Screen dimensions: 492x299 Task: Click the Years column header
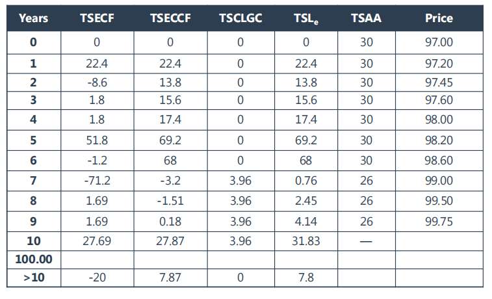coord(33,18)
